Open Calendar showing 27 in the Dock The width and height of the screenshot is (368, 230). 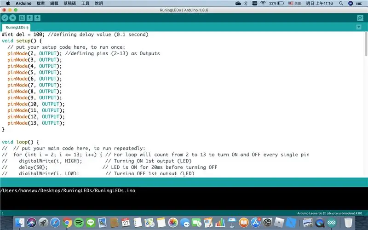[126, 223]
